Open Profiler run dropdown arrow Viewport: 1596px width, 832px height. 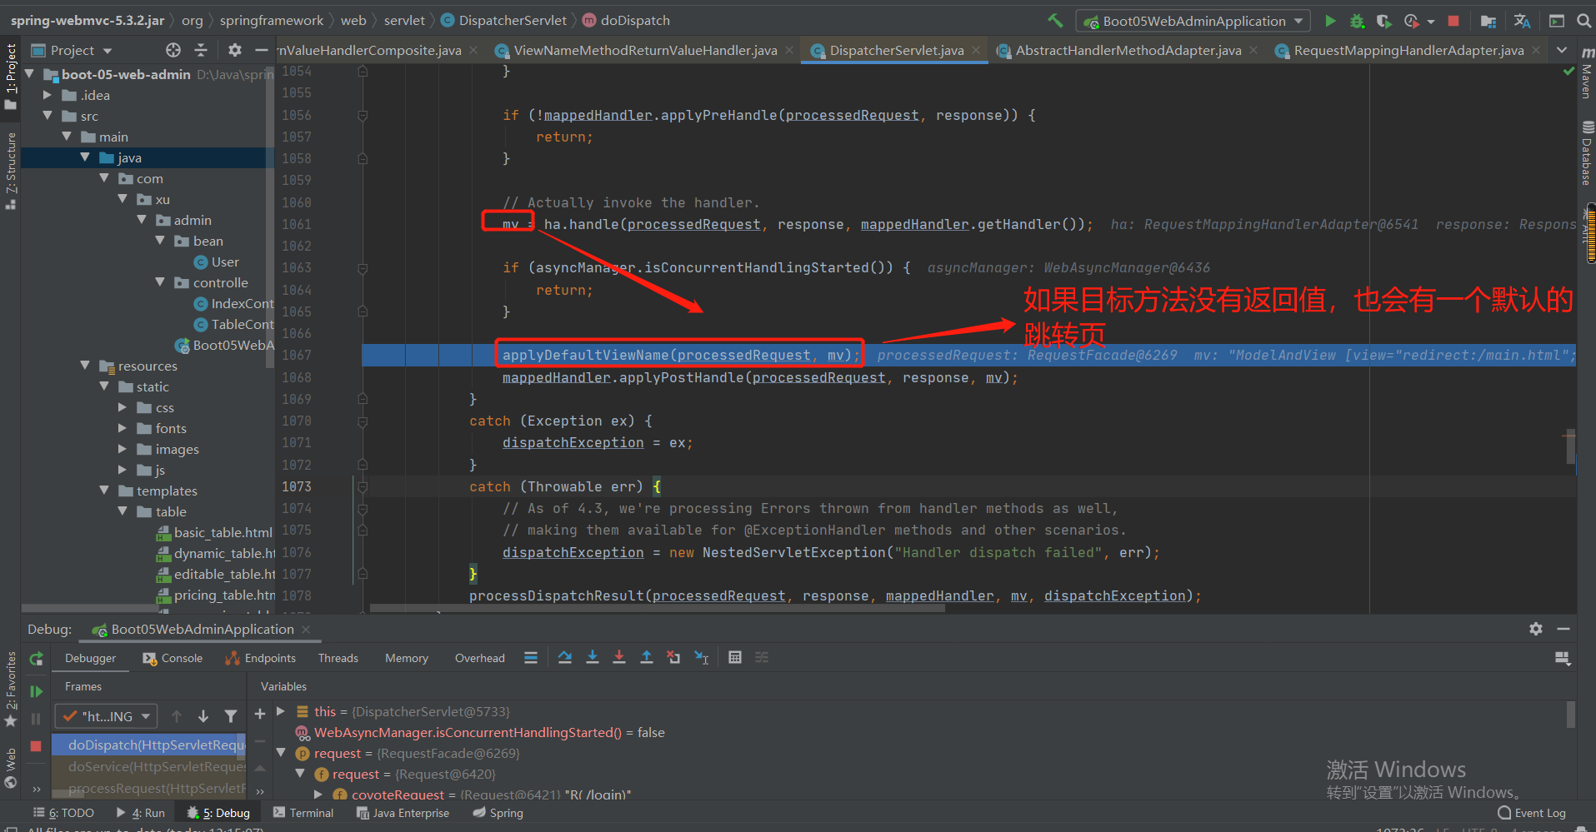(x=1432, y=22)
